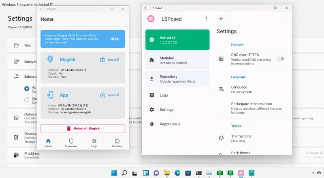Launch Microsoft Edge from taskbar
The height and width of the screenshot is (178, 324).
click(177, 173)
